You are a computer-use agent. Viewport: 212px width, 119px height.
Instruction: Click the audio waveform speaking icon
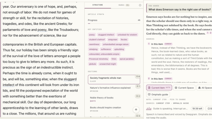(x=149, y=109)
